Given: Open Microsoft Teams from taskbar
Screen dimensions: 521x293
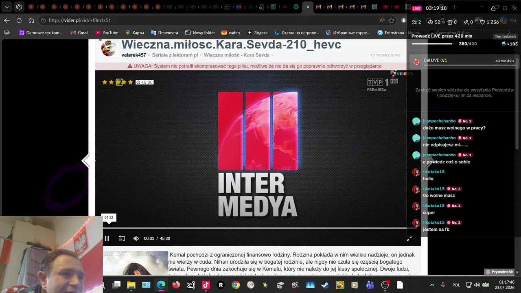Looking at the screenshot, I should click(370, 285).
